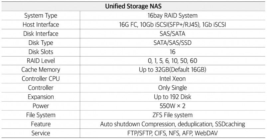Select the Intel Xeon value cell
This screenshot has height=139, width=267.
[x=172, y=79]
